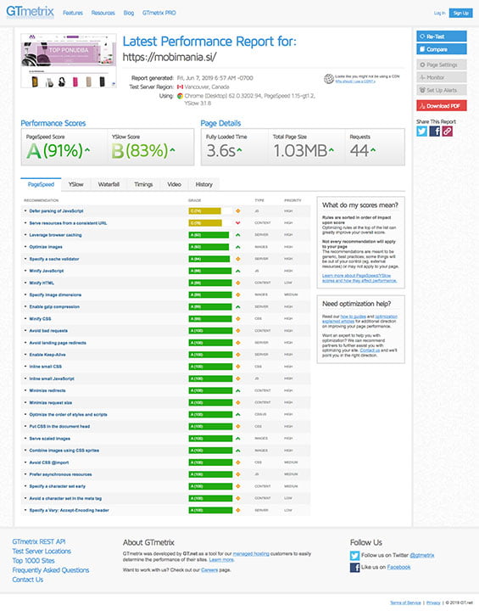Open the Blog nav link

click(x=129, y=13)
